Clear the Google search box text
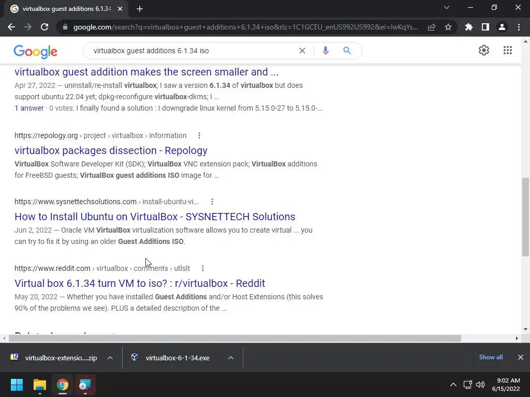Viewport: 530px width, 397px height. [302, 51]
